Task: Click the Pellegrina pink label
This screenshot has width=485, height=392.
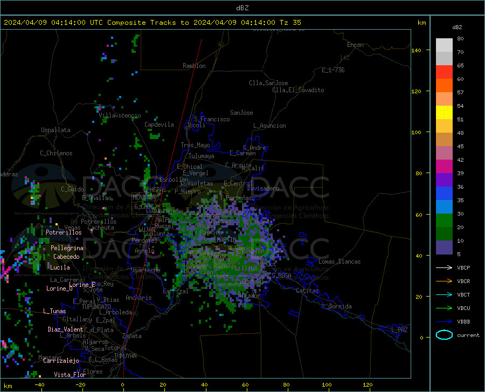Action: 67,248
